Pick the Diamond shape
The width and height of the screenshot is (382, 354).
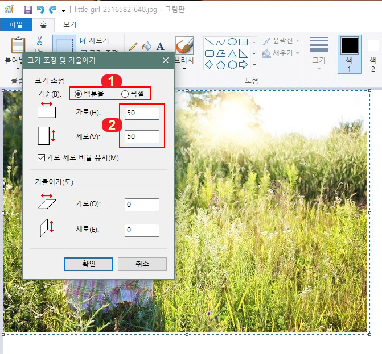(x=210, y=65)
